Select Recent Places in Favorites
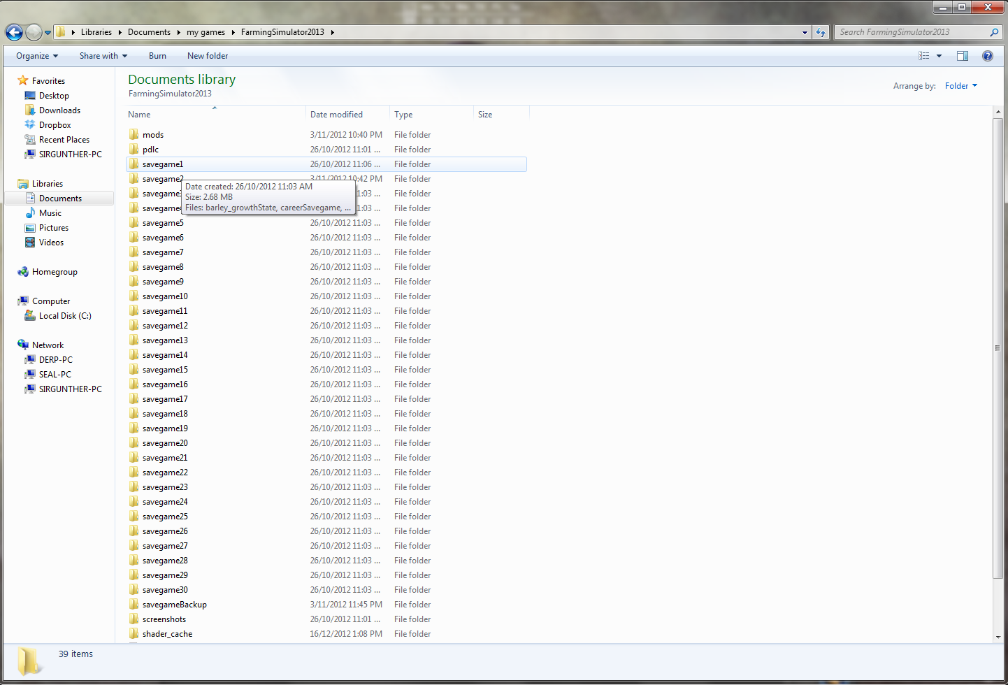This screenshot has height=685, width=1008. (x=64, y=140)
